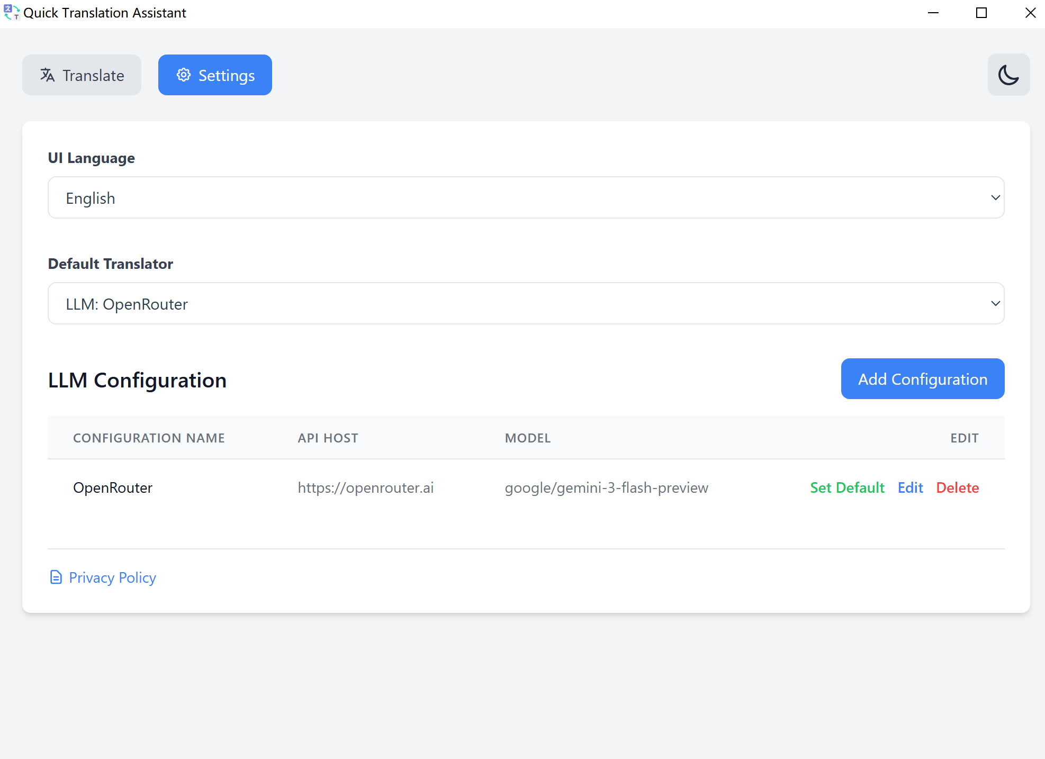Screen dimensions: 1045x759
Task: Switch to the Translate tab
Action: (x=82, y=75)
